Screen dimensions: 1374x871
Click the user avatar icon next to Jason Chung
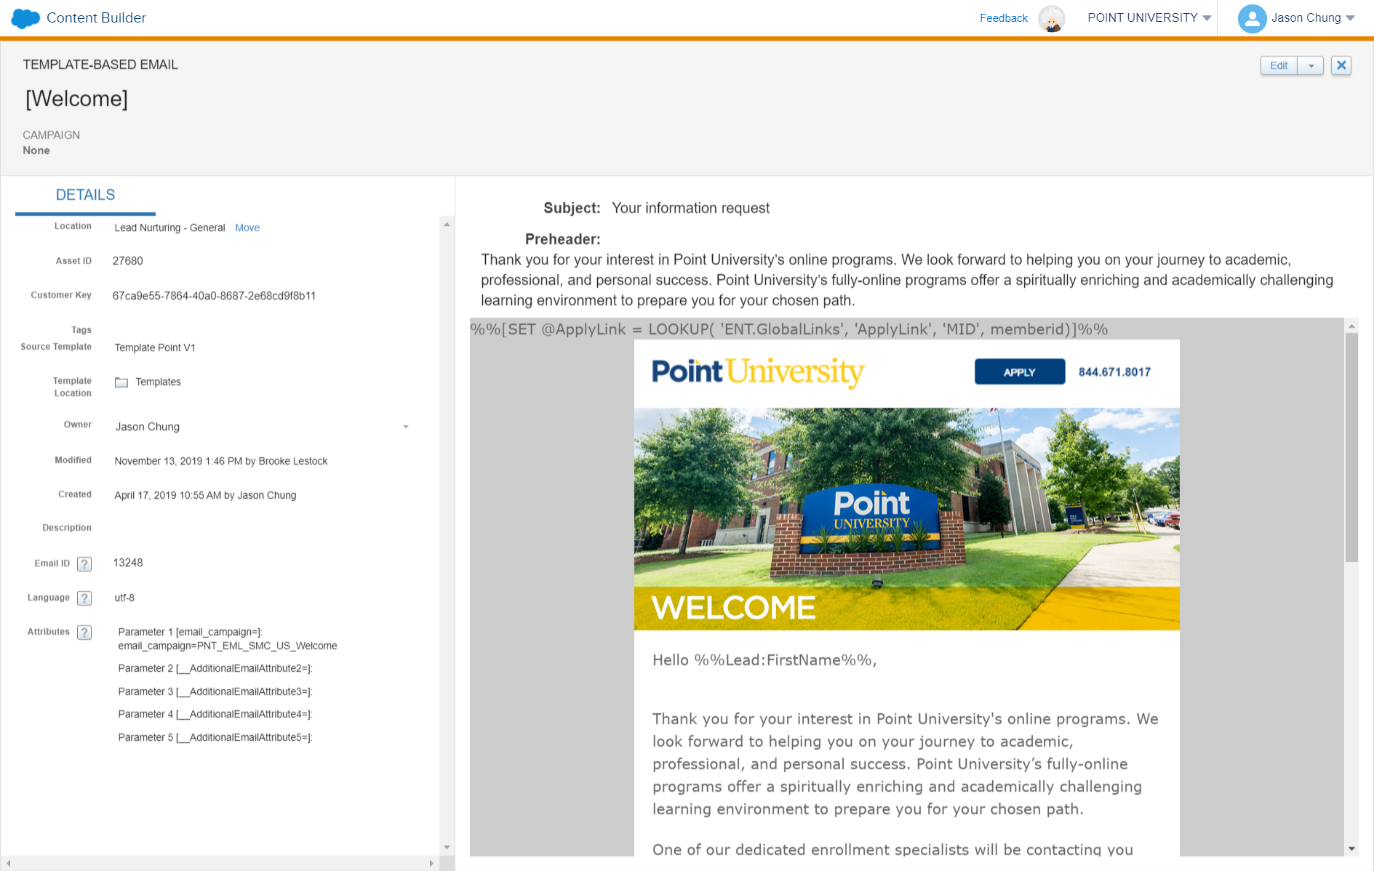point(1252,18)
